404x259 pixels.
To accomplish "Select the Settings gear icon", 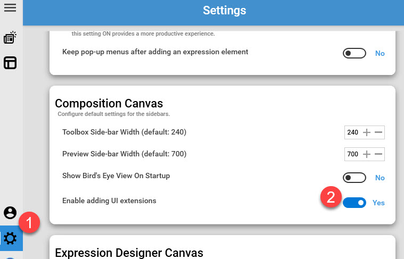I will [10, 238].
